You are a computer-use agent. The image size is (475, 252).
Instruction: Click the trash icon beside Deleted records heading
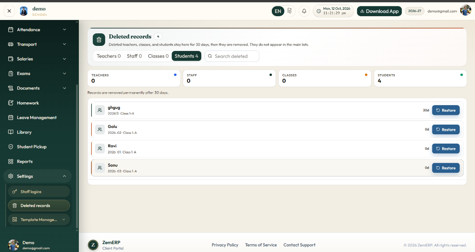(99, 40)
